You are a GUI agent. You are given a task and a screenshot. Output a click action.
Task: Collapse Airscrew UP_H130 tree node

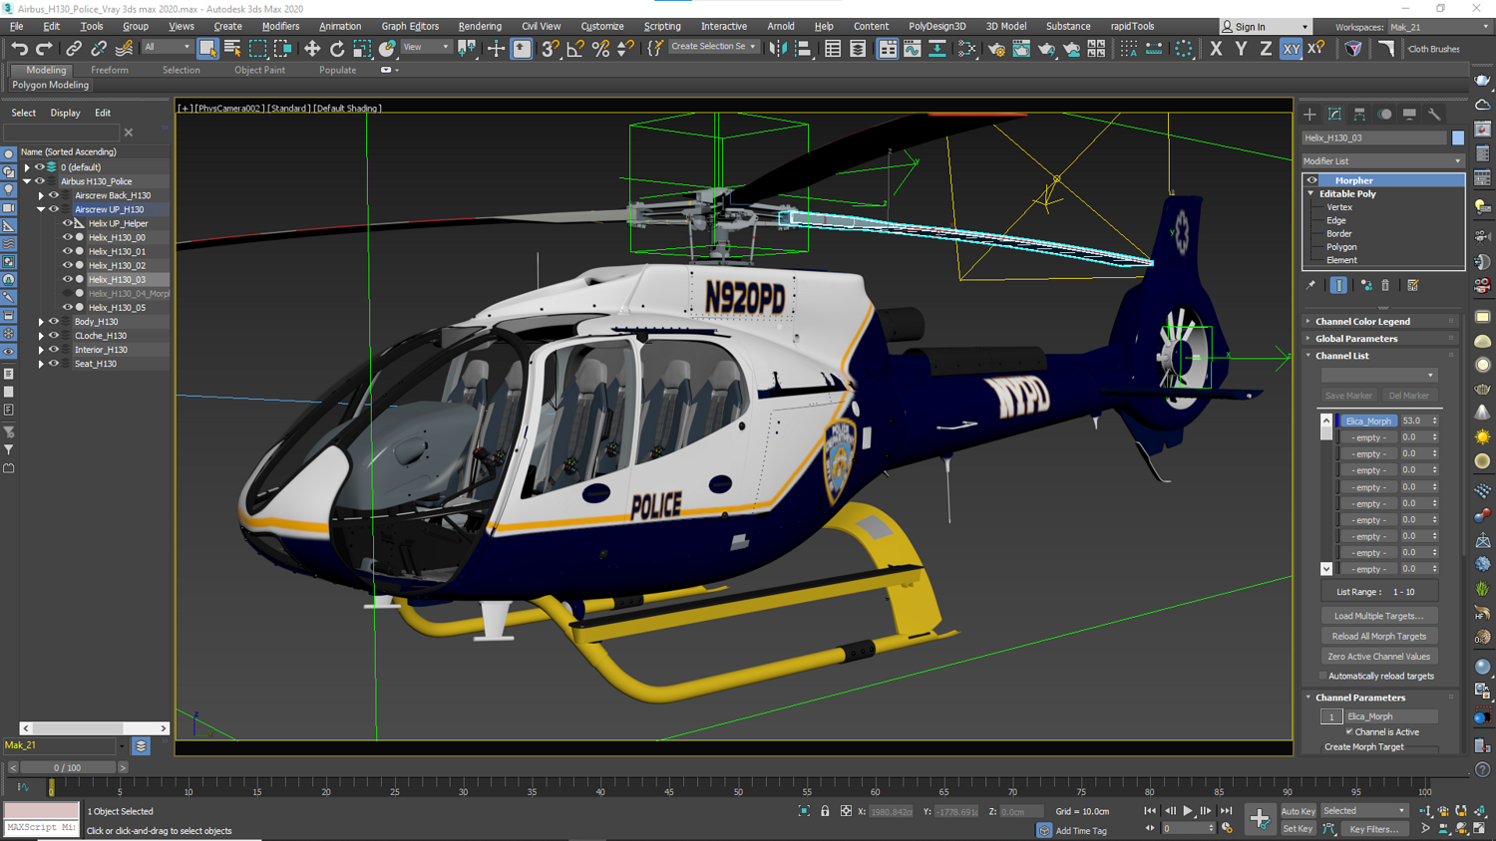click(41, 209)
